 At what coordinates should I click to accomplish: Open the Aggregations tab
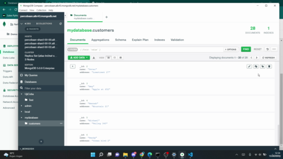(x=100, y=40)
